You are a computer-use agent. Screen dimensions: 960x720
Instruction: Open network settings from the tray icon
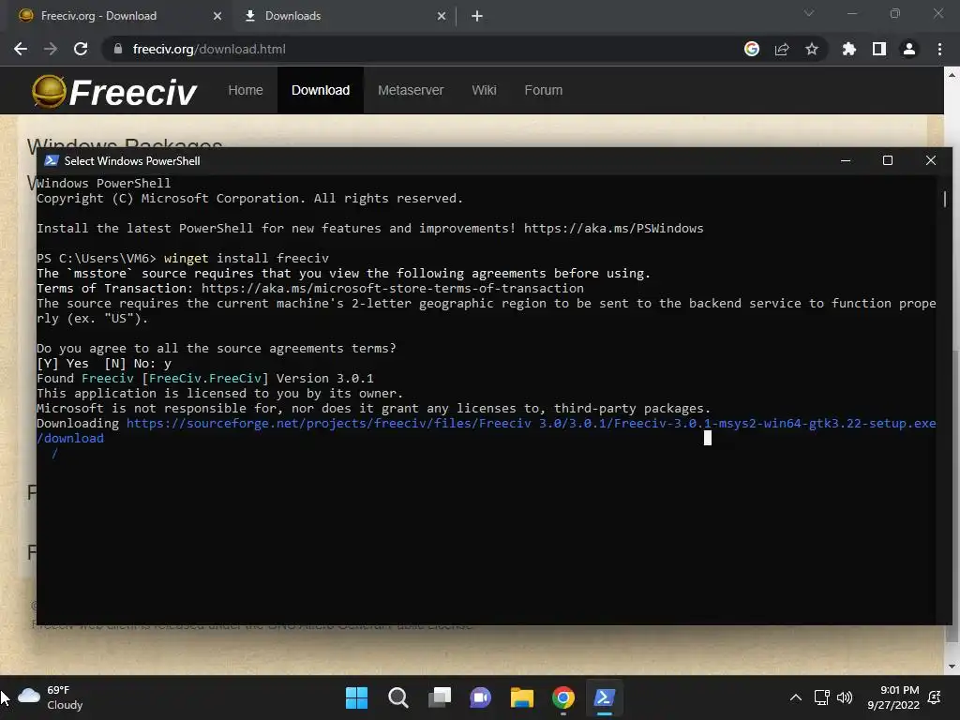tap(821, 697)
